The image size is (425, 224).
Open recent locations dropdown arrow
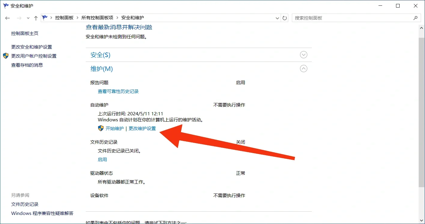28,18
